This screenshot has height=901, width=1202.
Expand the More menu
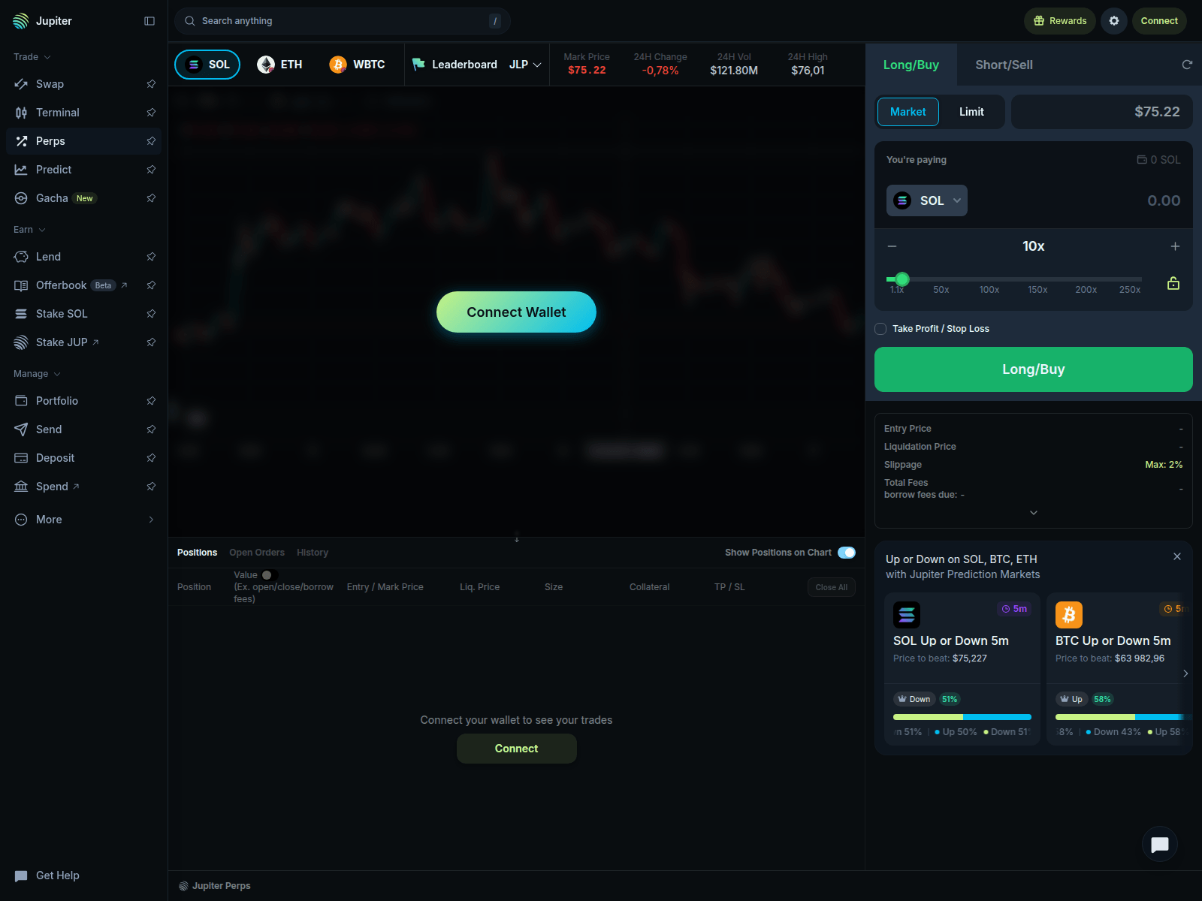[83, 520]
